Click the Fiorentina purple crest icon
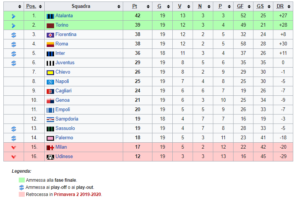 coord(50,35)
